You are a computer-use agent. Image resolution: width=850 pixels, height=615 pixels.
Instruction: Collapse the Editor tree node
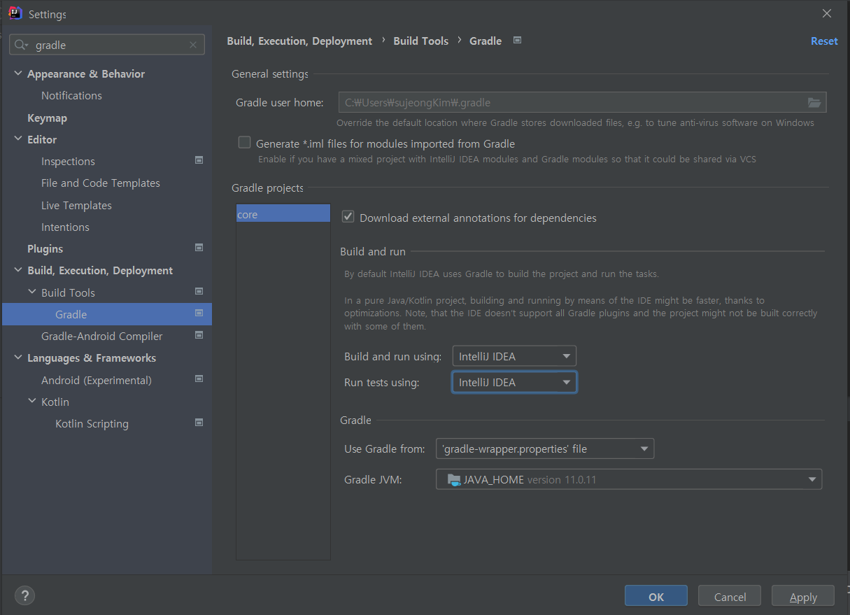pyautogui.click(x=18, y=139)
